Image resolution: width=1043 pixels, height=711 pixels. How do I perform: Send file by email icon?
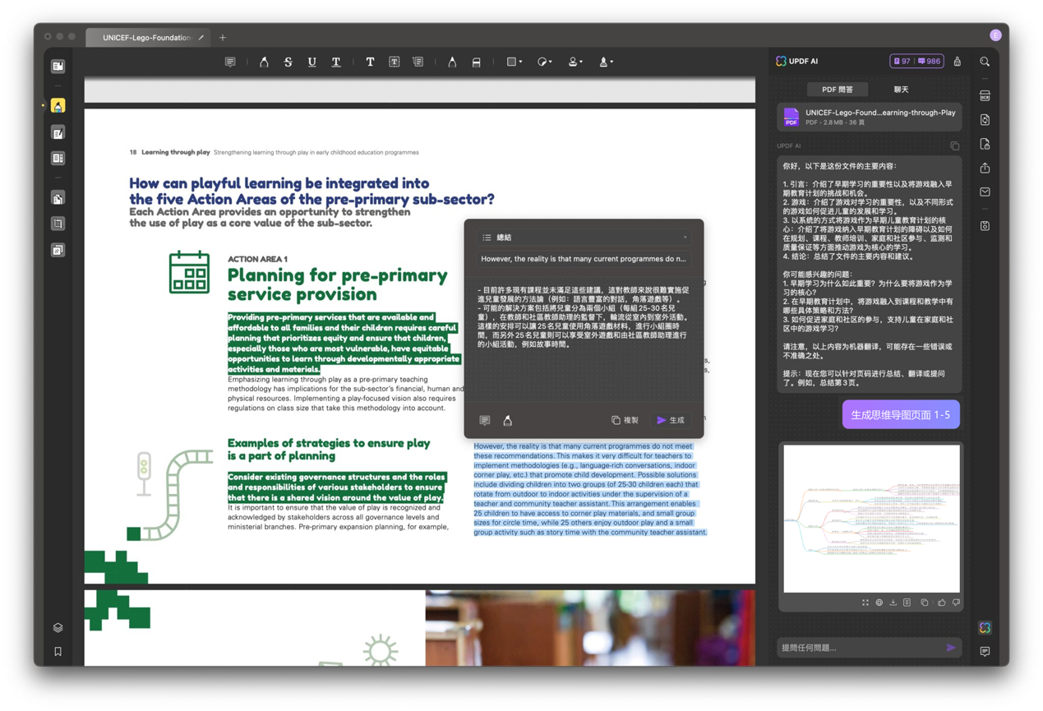click(985, 192)
